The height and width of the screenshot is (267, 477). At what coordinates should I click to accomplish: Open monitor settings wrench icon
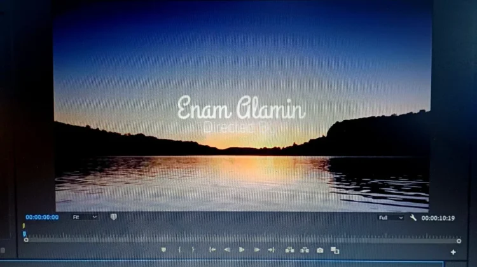click(x=413, y=217)
